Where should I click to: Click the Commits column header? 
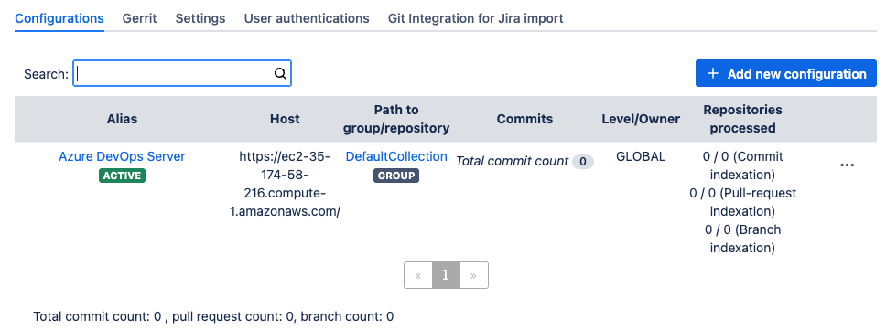(x=525, y=119)
